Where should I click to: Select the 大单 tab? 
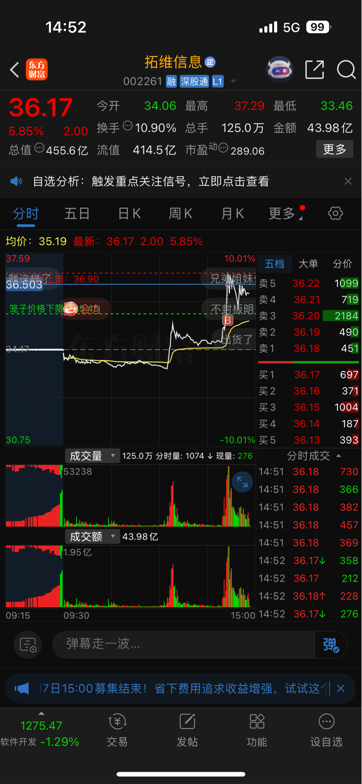pos(308,264)
